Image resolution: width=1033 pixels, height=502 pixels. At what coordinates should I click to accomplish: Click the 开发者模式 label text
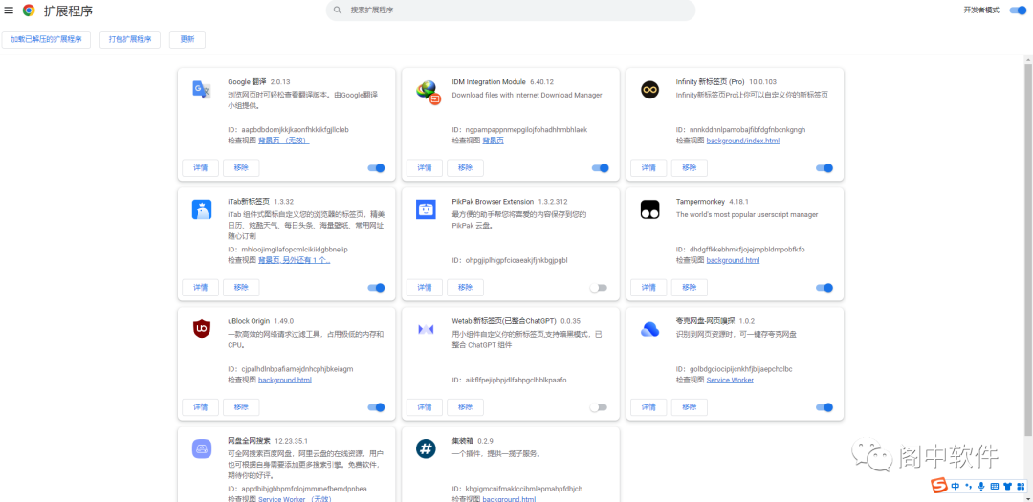[981, 10]
